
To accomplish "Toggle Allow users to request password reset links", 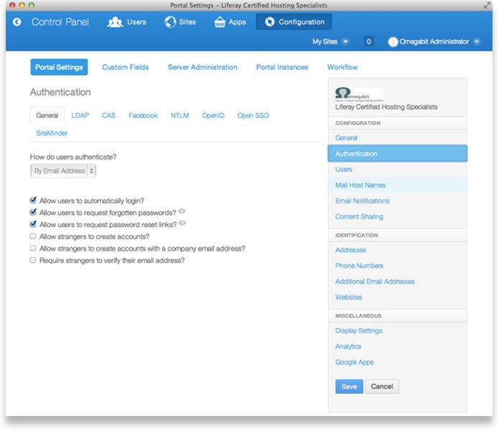I will 33,224.
